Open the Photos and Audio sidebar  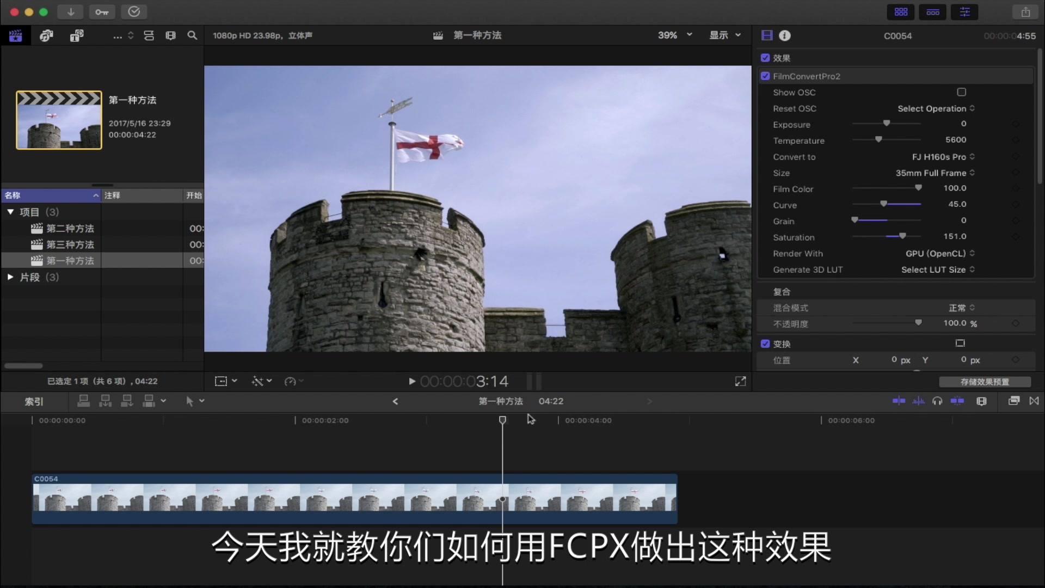(x=47, y=35)
